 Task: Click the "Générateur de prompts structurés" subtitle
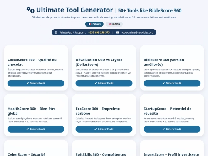(x=104, y=17)
